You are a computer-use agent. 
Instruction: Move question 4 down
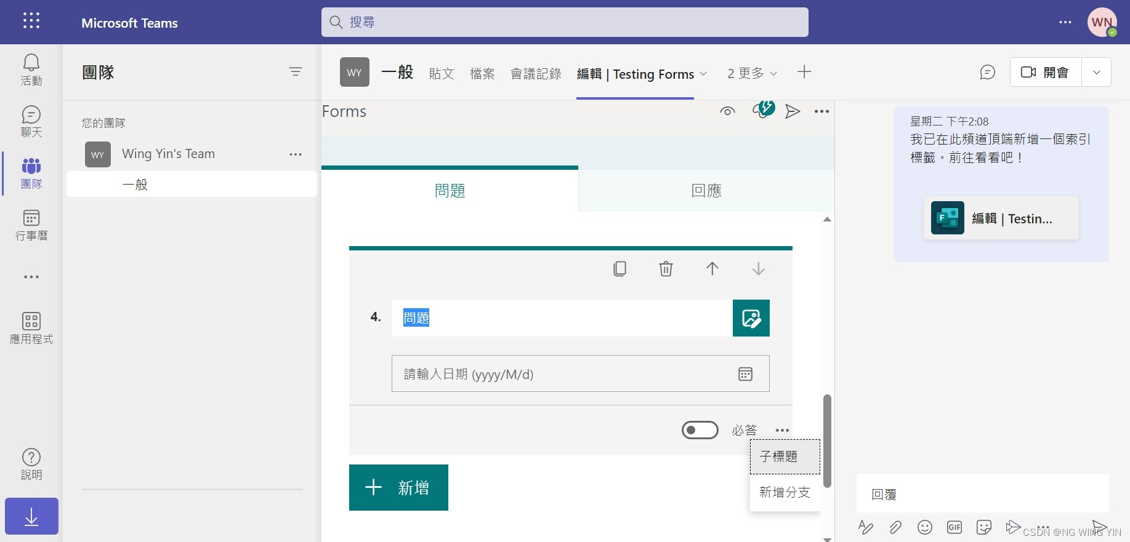click(759, 269)
